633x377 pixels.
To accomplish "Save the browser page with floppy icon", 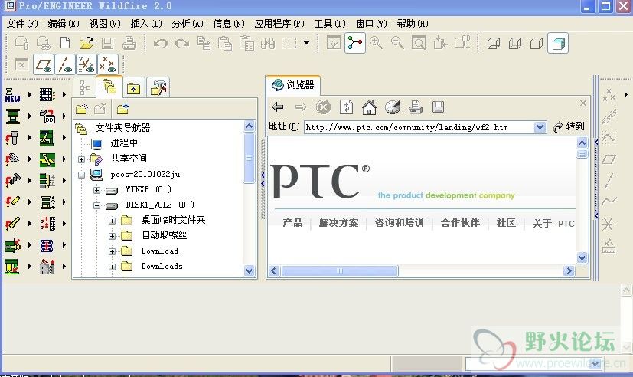I will (x=438, y=107).
